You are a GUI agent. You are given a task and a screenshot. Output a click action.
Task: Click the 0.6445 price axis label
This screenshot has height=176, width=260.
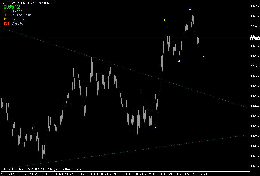coord(255,106)
